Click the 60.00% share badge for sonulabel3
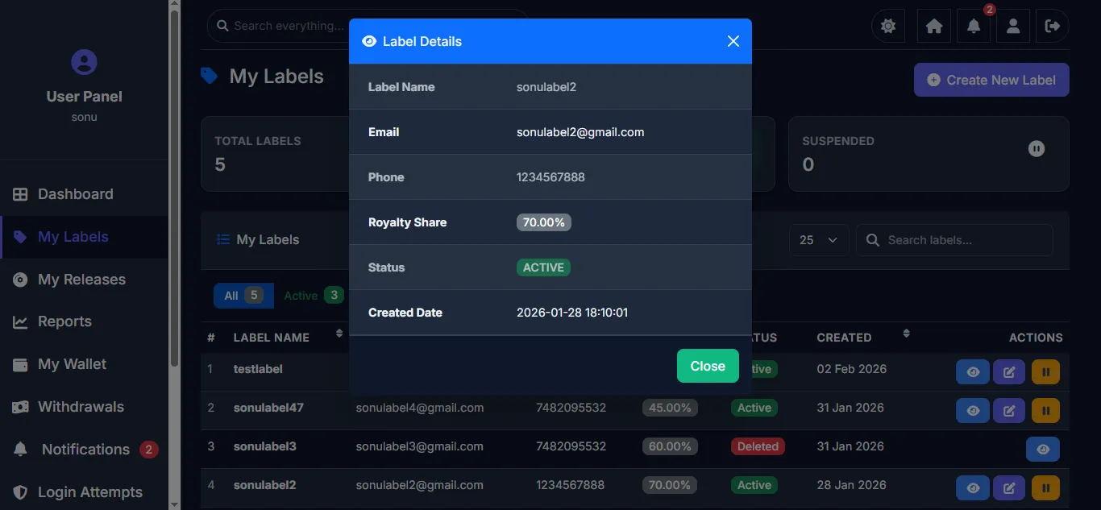The height and width of the screenshot is (510, 1101). (x=670, y=446)
